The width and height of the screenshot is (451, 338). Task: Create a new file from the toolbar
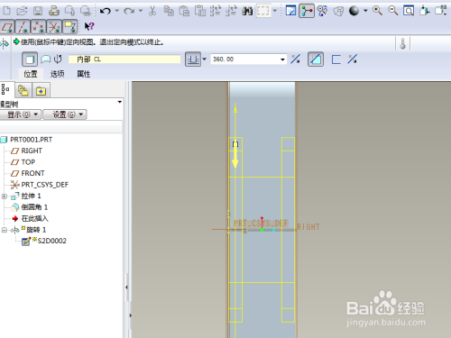tap(6, 11)
